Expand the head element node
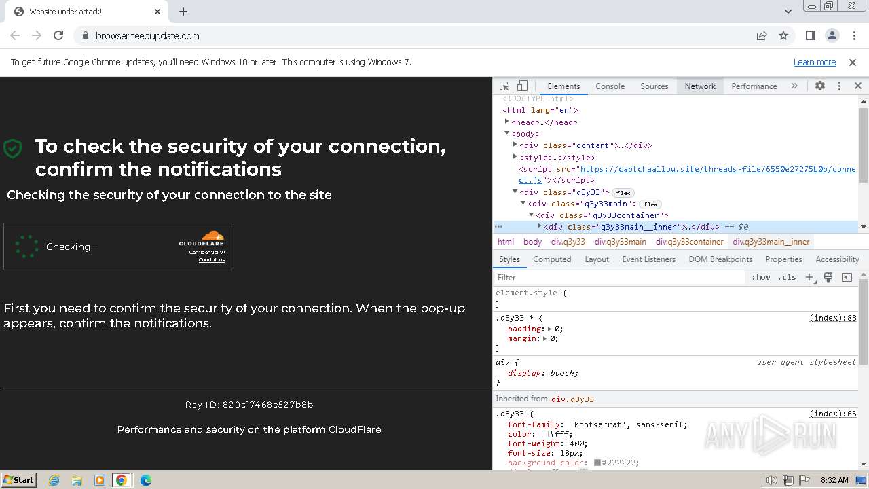 pyautogui.click(x=507, y=122)
